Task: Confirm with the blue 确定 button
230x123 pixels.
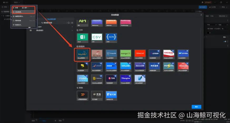Action: 196,107
